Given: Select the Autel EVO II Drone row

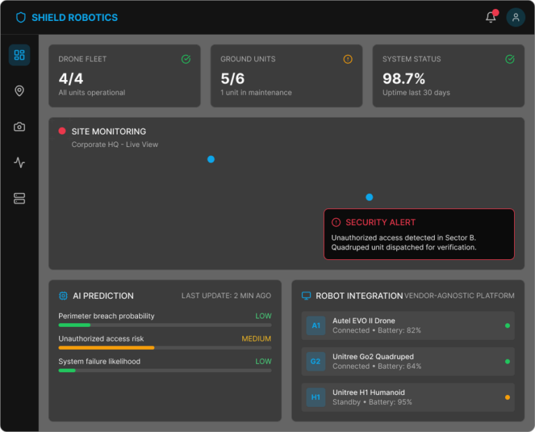Looking at the screenshot, I should 410,325.
